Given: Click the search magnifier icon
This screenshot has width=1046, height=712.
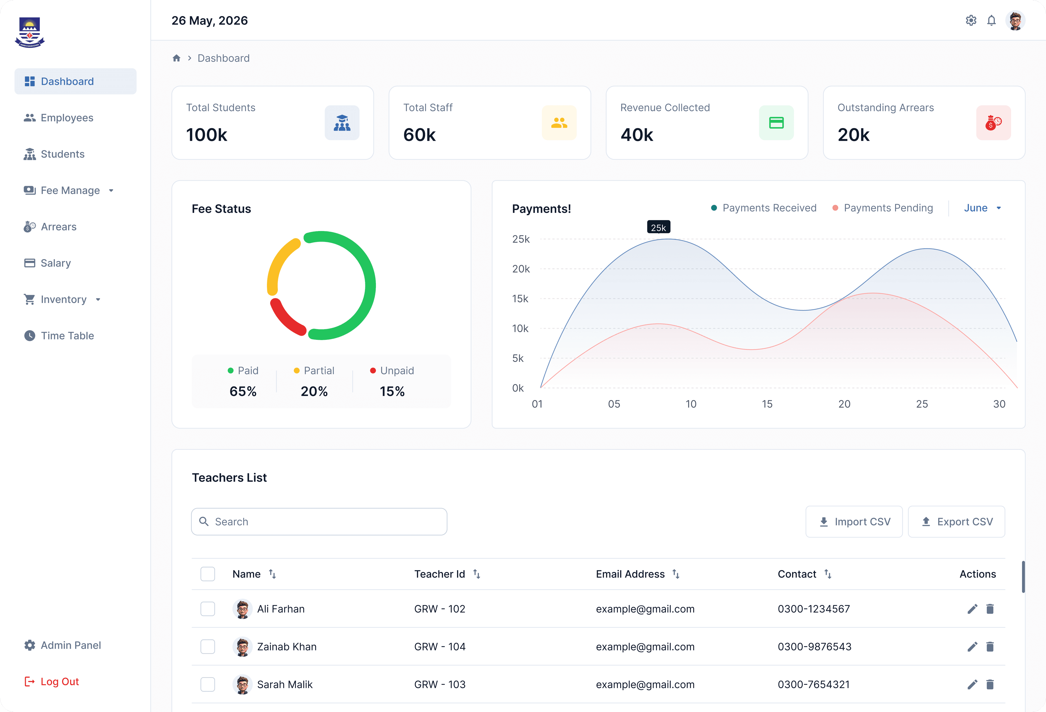Looking at the screenshot, I should tap(204, 522).
